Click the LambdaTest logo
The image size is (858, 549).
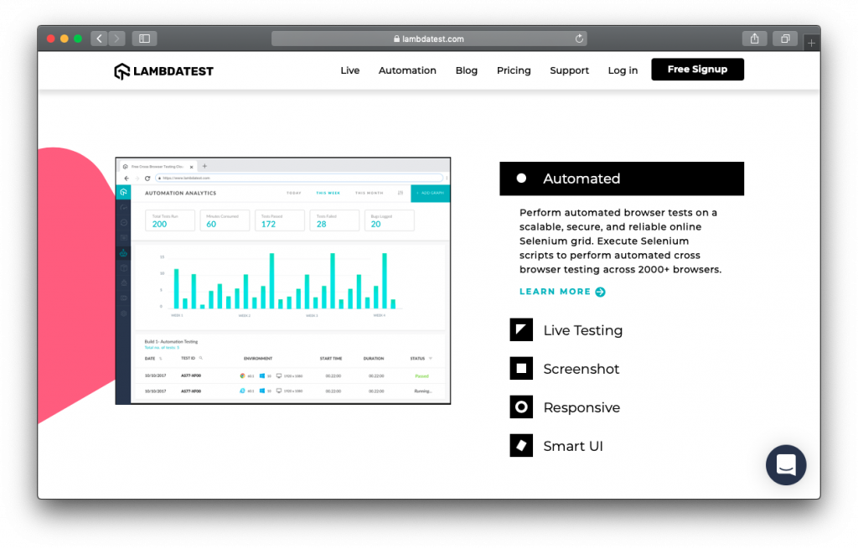pos(163,71)
